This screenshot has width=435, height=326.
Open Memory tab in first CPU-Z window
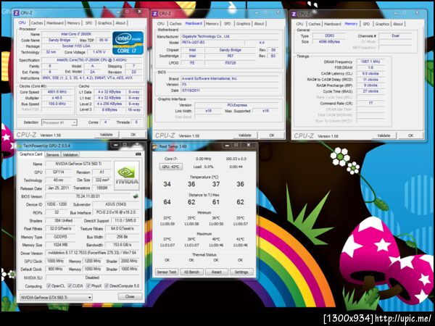pos(73,23)
